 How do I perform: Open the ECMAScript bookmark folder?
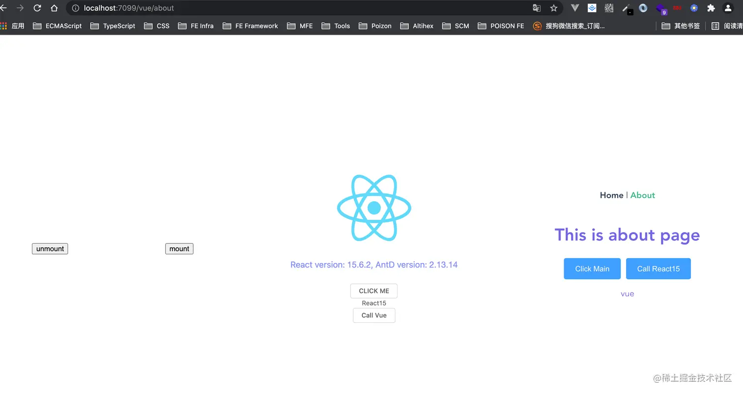click(57, 26)
